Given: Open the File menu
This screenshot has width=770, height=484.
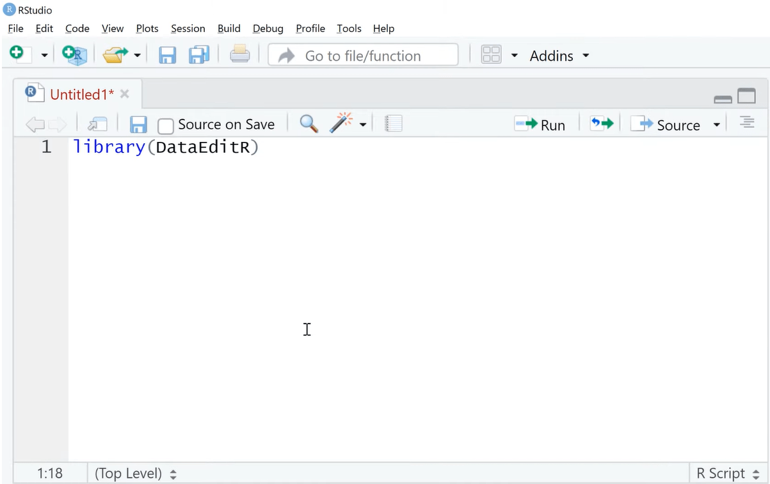Looking at the screenshot, I should tap(15, 28).
